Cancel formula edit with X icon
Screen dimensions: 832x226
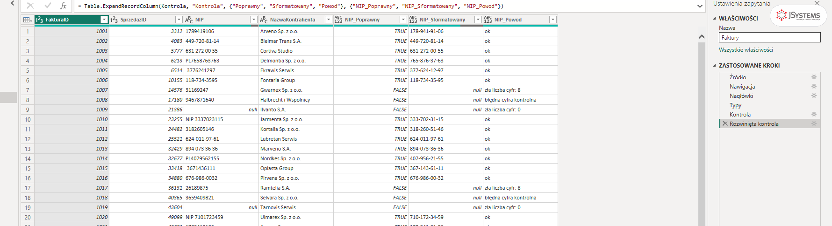30,6
